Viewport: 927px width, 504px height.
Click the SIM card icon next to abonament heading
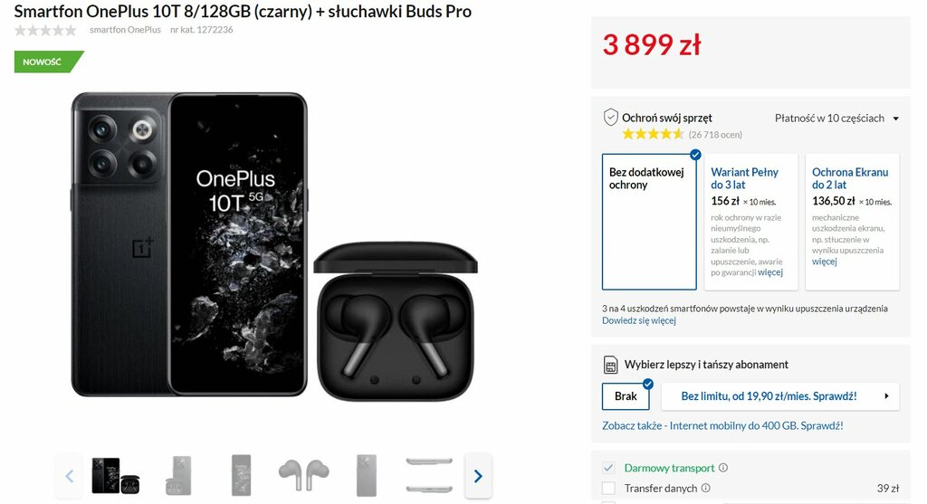click(x=610, y=366)
